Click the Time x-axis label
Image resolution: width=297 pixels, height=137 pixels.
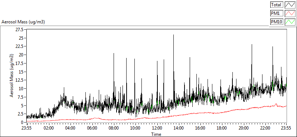(x=156, y=134)
